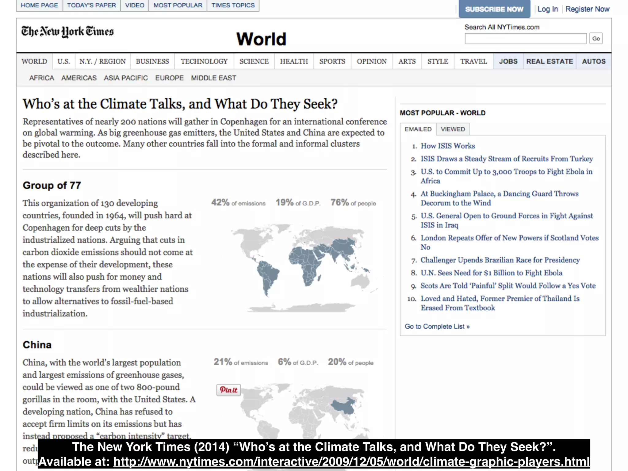Image resolution: width=628 pixels, height=471 pixels.
Task: Open the STYLE section
Action: pos(438,61)
